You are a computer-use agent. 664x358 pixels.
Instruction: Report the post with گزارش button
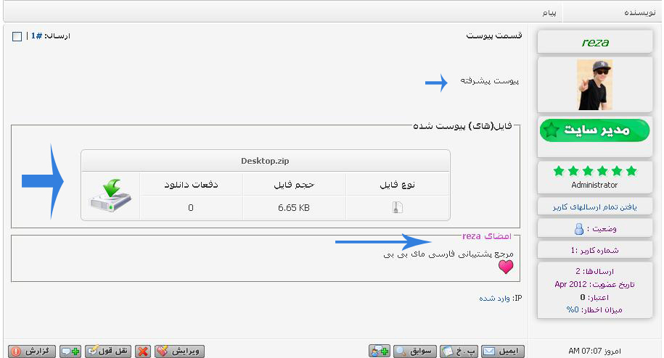(x=32, y=351)
